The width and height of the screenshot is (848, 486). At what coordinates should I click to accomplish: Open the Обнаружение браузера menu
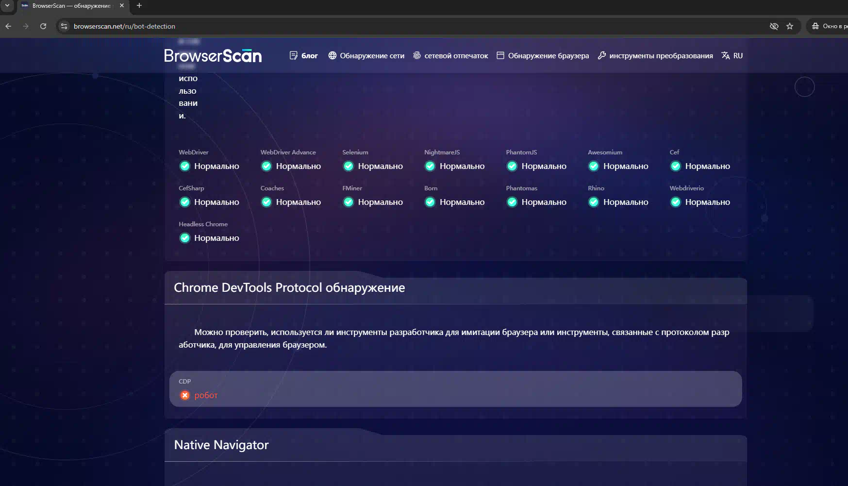pos(543,56)
